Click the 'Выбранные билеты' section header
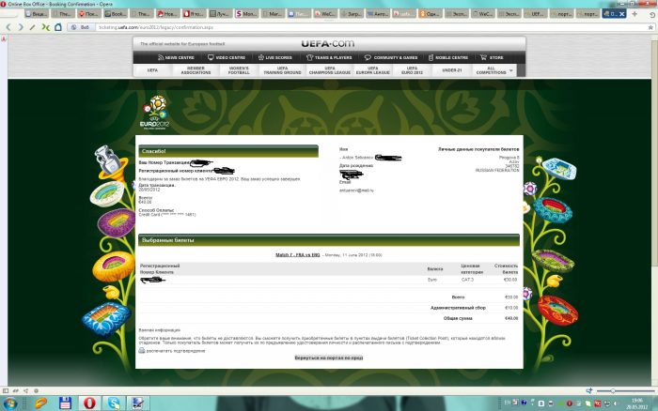658x411 pixels. [x=329, y=240]
